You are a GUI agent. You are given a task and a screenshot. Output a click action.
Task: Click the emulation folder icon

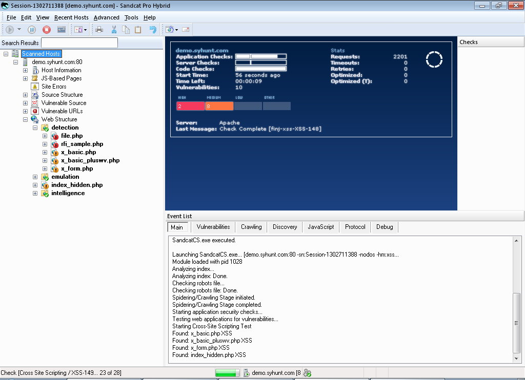point(45,177)
